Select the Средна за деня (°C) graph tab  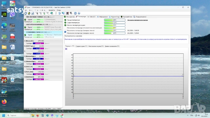pos(81,46)
